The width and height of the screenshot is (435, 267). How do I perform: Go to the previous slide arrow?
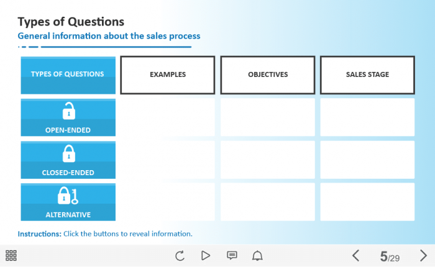click(355, 255)
